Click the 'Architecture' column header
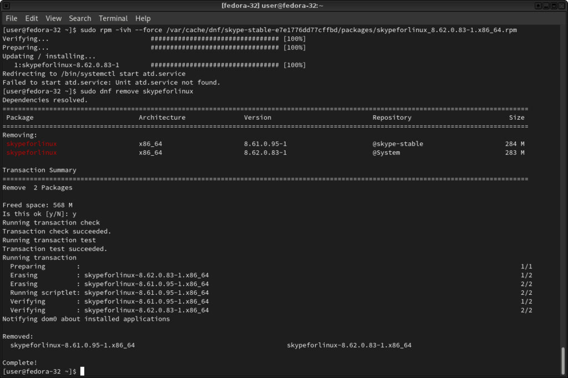Image resolution: width=568 pixels, height=378 pixels. 162,118
